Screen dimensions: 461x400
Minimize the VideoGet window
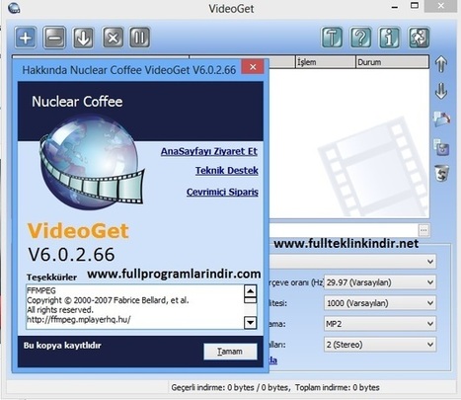(394, 7)
